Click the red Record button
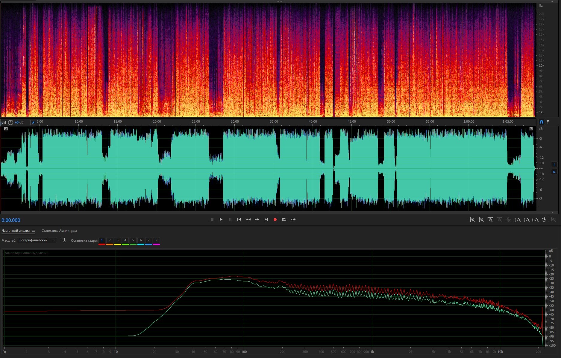This screenshot has width=561, height=358. [275, 220]
